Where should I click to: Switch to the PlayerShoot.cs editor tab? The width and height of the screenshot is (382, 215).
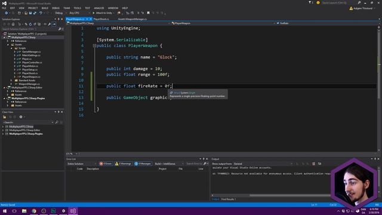[101, 19]
